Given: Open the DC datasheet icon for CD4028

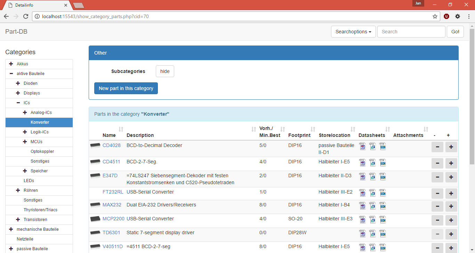Looking at the screenshot, I should point(383,146).
